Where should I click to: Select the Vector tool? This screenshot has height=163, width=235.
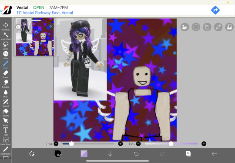(6, 122)
